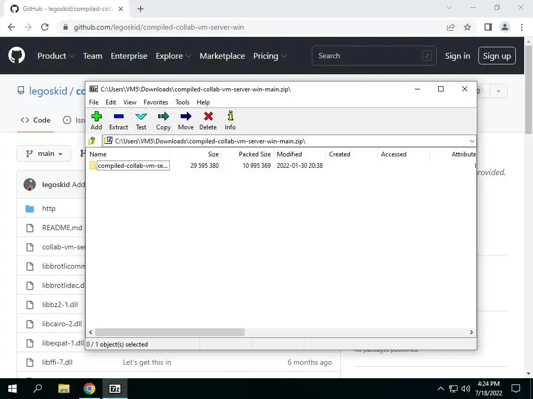The image size is (533, 399).
Task: Open the notification center icon
Action: [x=516, y=389]
